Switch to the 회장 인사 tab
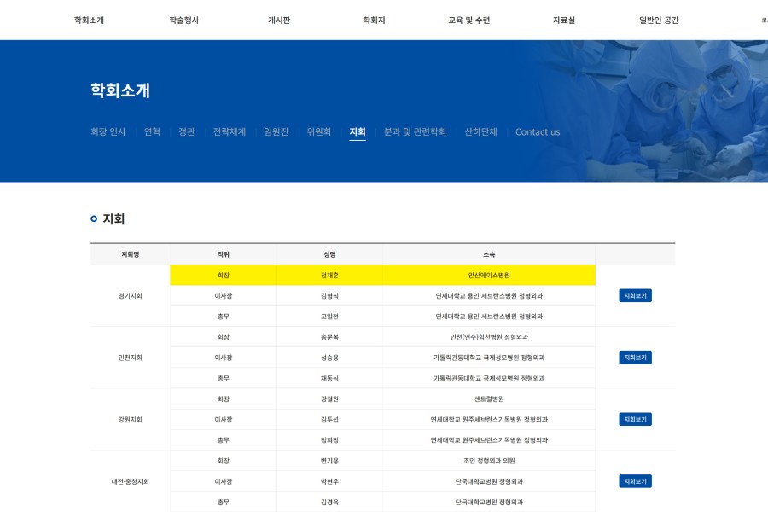Viewport: 768px width, 512px height. (108, 132)
